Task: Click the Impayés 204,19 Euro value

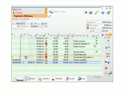Action: pos(107,28)
